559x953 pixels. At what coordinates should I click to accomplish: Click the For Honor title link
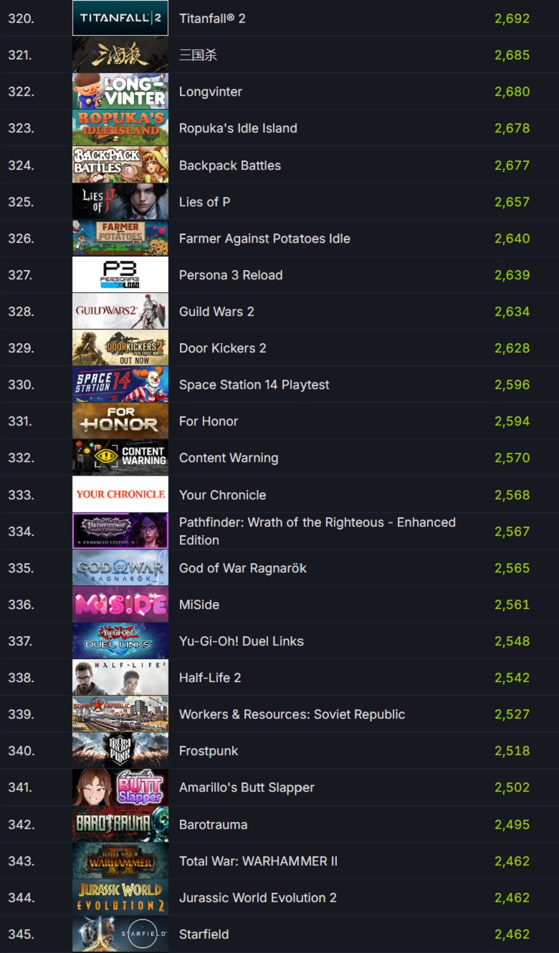(x=209, y=421)
